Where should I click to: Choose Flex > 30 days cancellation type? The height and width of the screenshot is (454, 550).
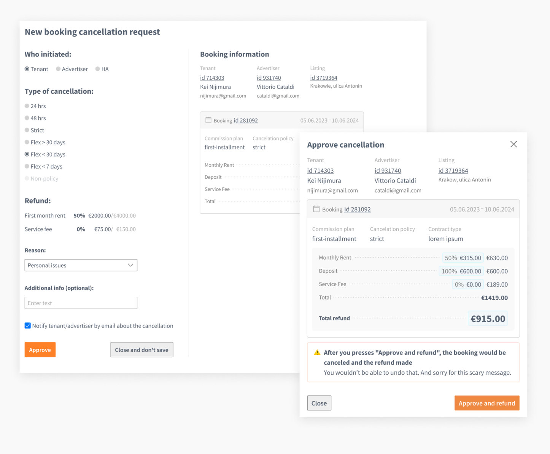[27, 142]
